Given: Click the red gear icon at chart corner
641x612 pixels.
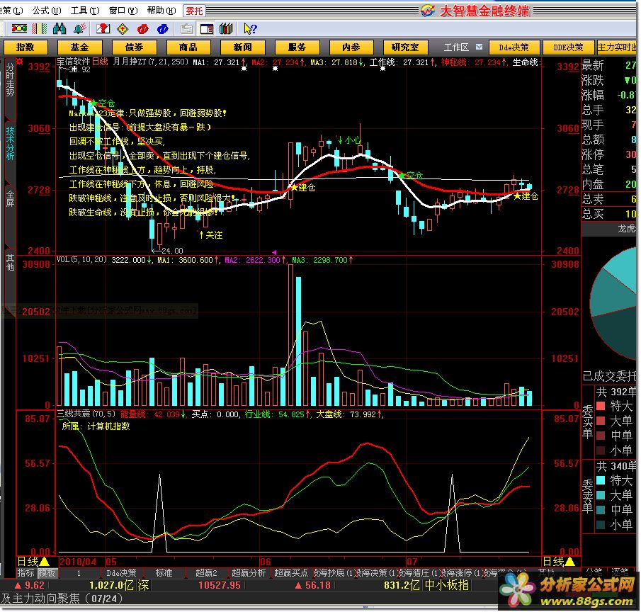Looking at the screenshot, I should coord(19,62).
